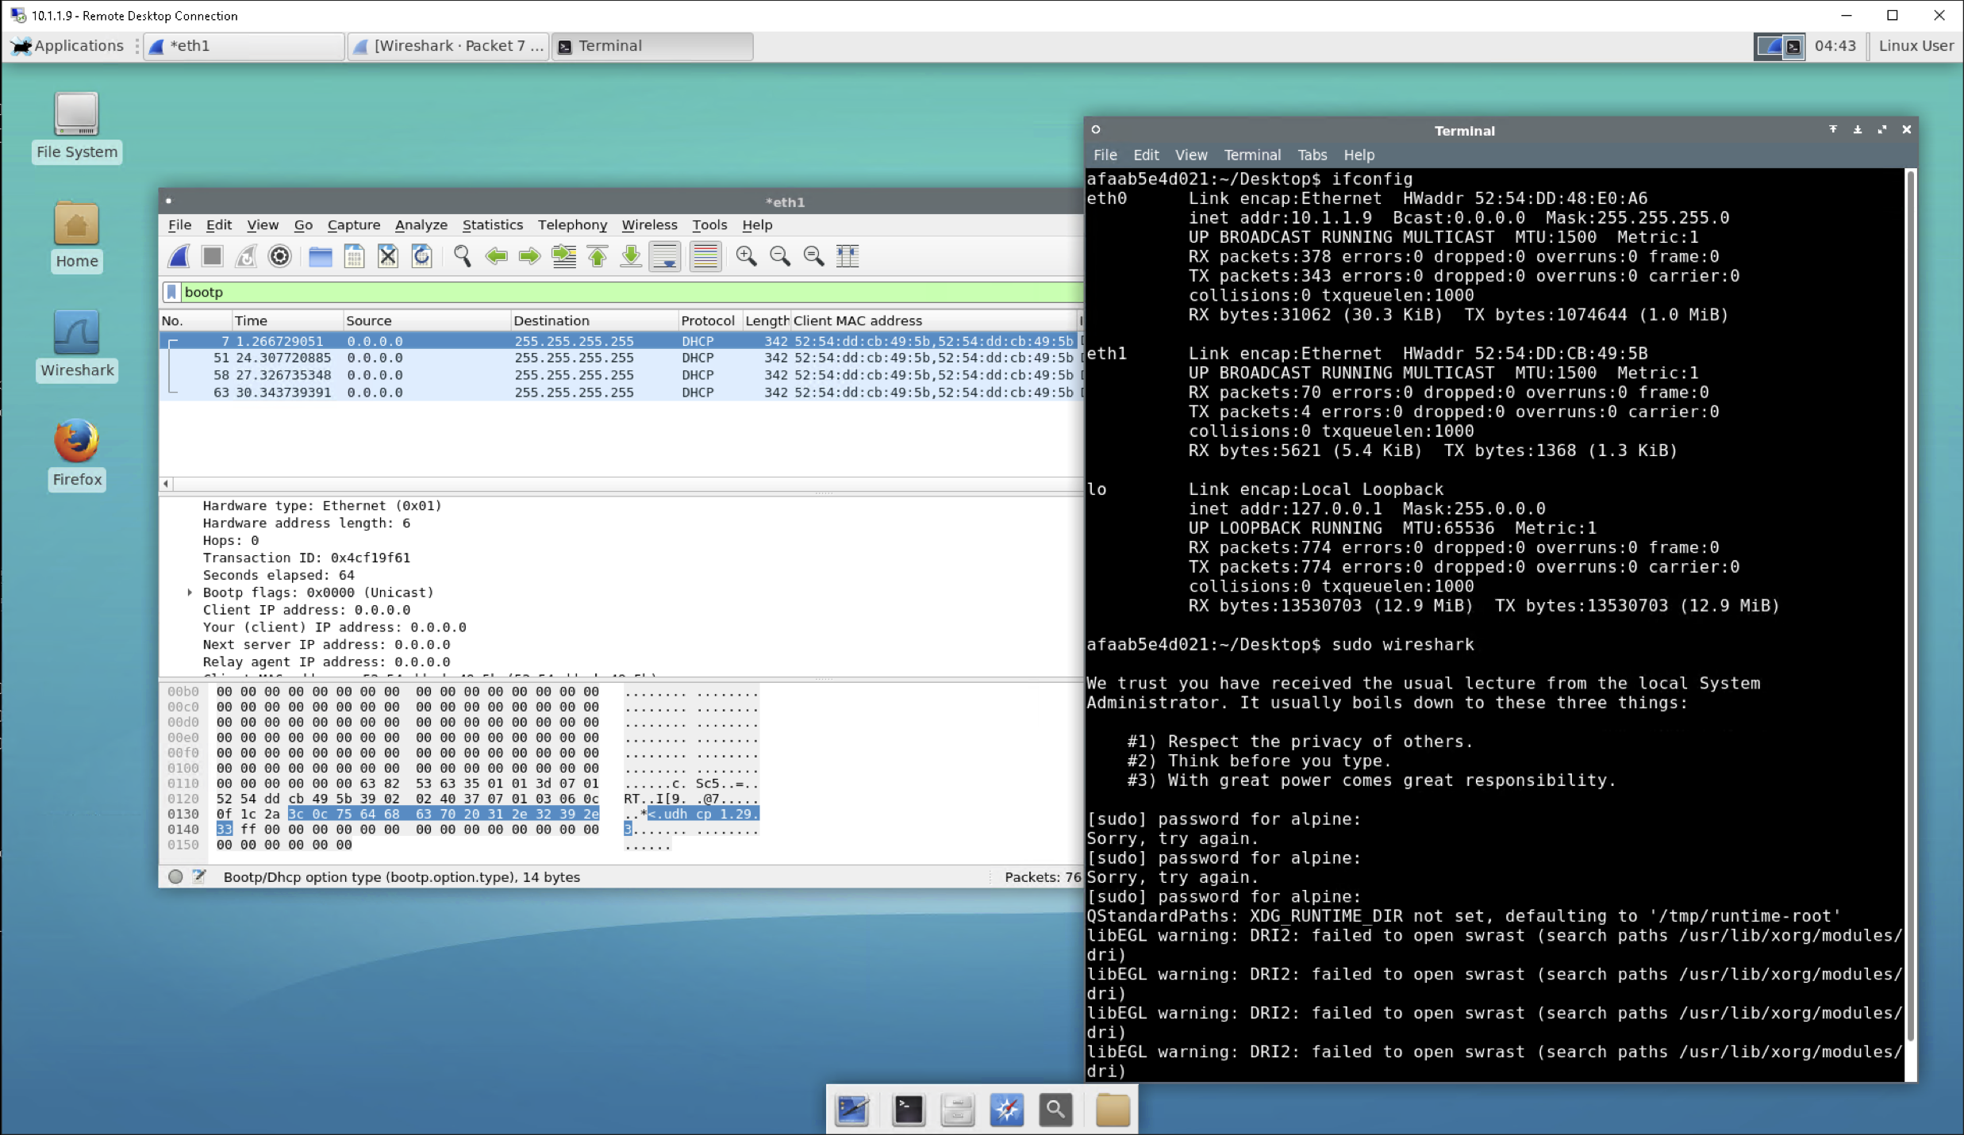This screenshot has height=1135, width=1964.
Task: Click the open capture file folder icon
Action: coord(321,256)
